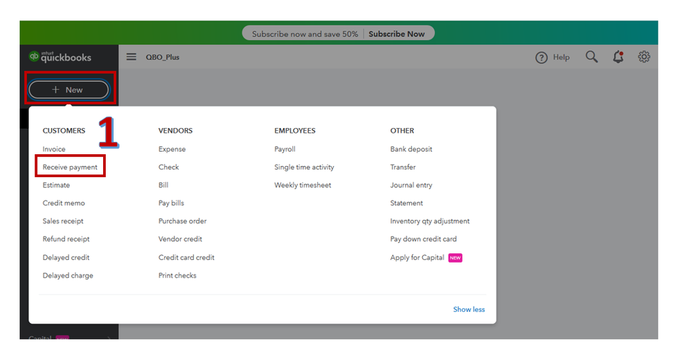This screenshot has width=691, height=359.
Task: Choose Pay bills
Action: click(x=171, y=203)
